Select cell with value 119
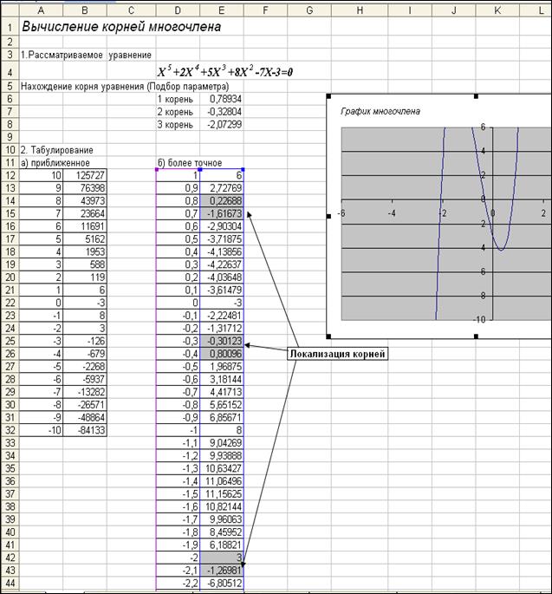The height and width of the screenshot is (594, 552). coord(85,277)
